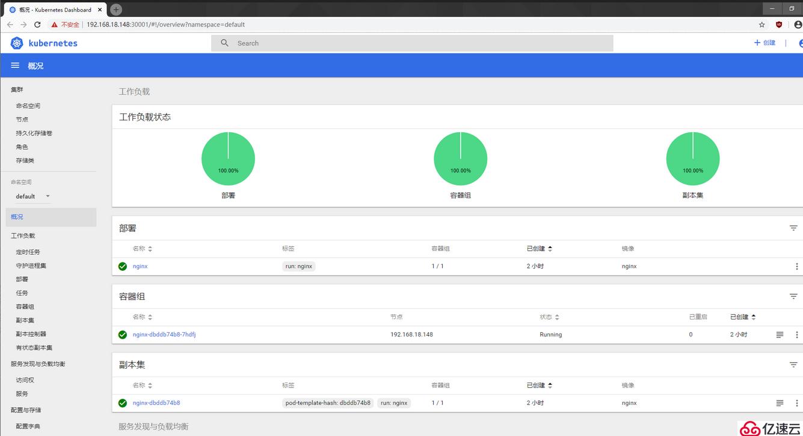Click the insecure connection warning icon
Viewport: 803px width, 436px height.
coord(55,25)
